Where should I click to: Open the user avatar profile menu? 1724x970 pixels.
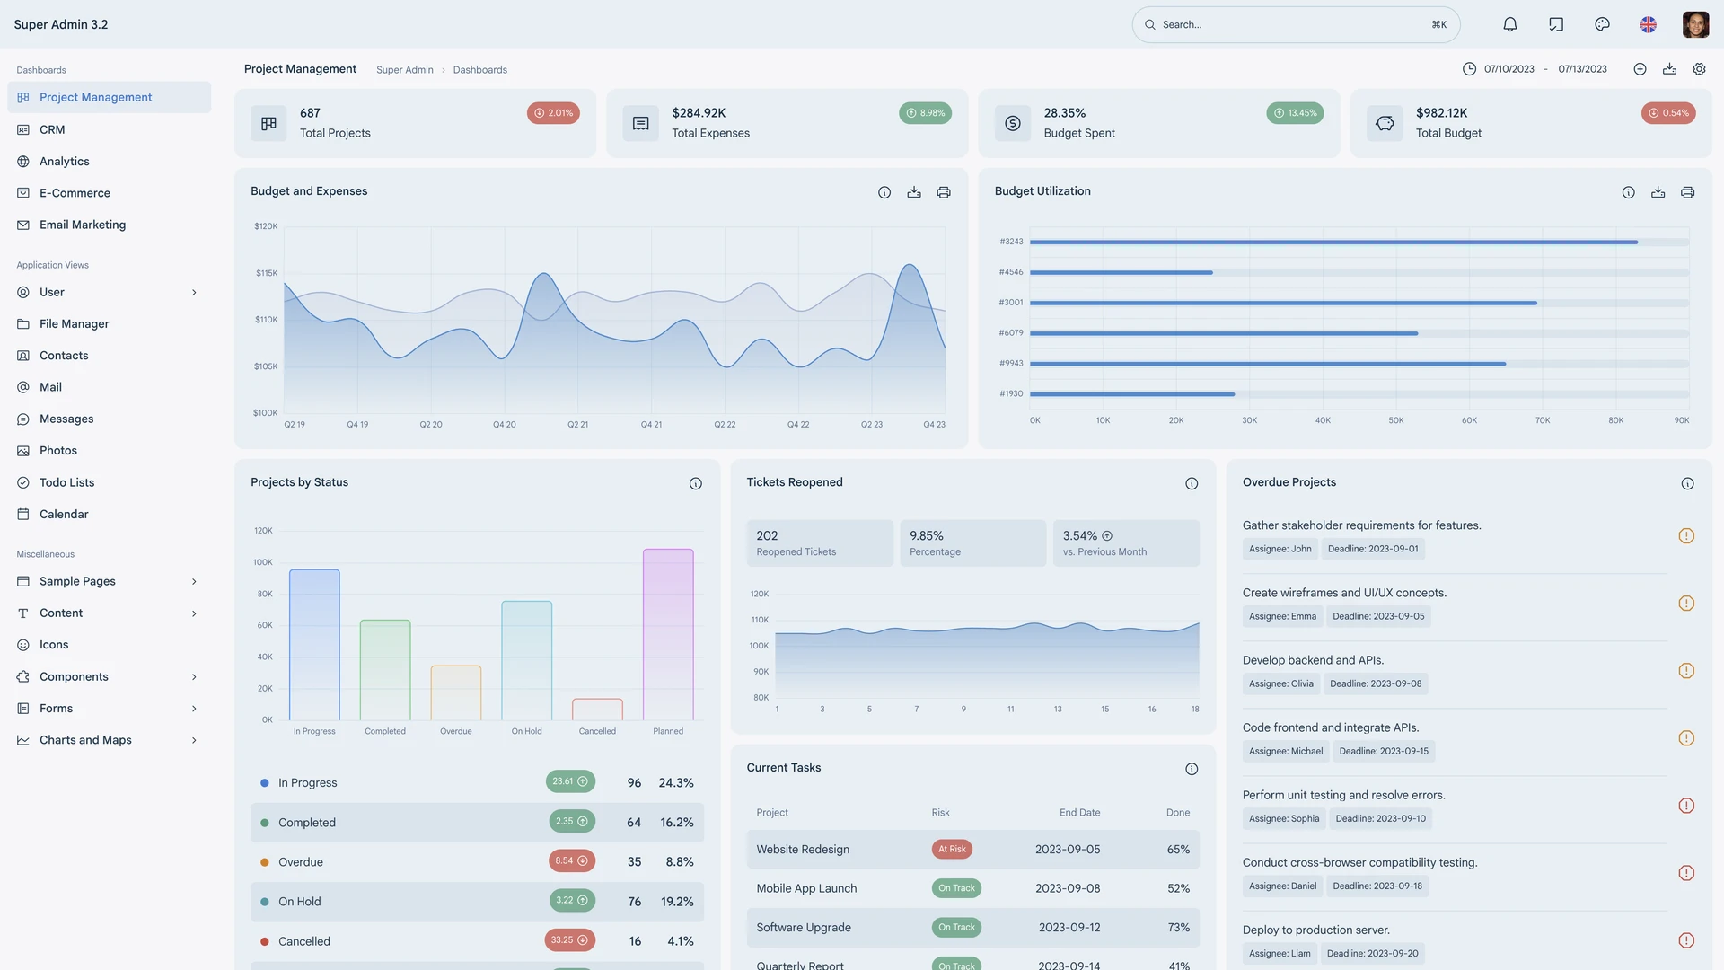point(1695,24)
